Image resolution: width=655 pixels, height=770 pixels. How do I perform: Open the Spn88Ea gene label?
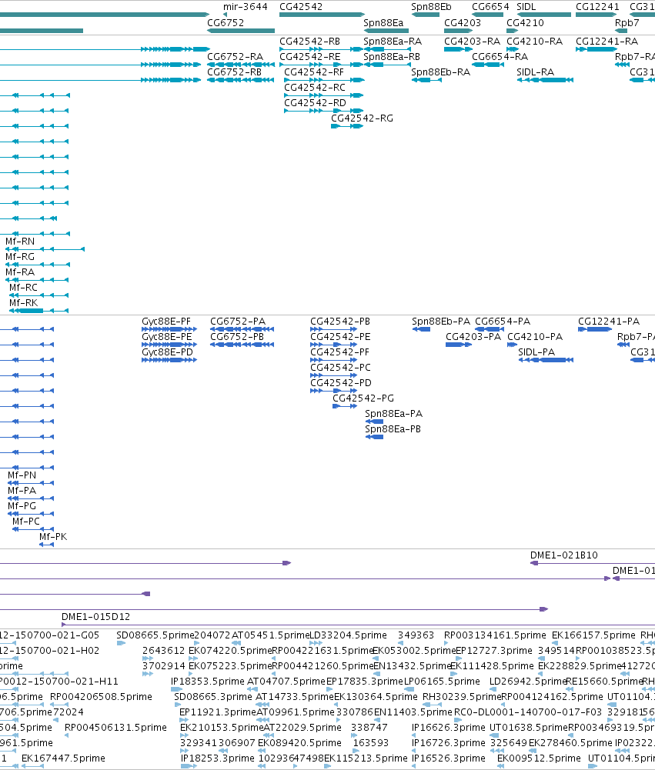click(x=383, y=22)
